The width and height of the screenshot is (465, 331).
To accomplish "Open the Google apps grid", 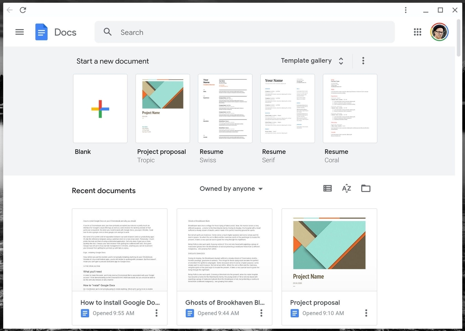I will 417,32.
